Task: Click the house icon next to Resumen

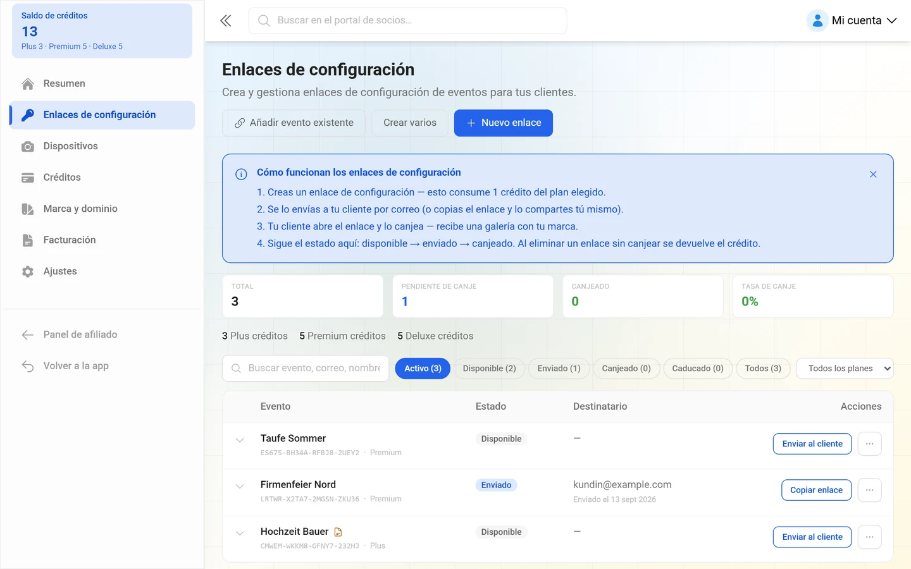Action: 28,84
